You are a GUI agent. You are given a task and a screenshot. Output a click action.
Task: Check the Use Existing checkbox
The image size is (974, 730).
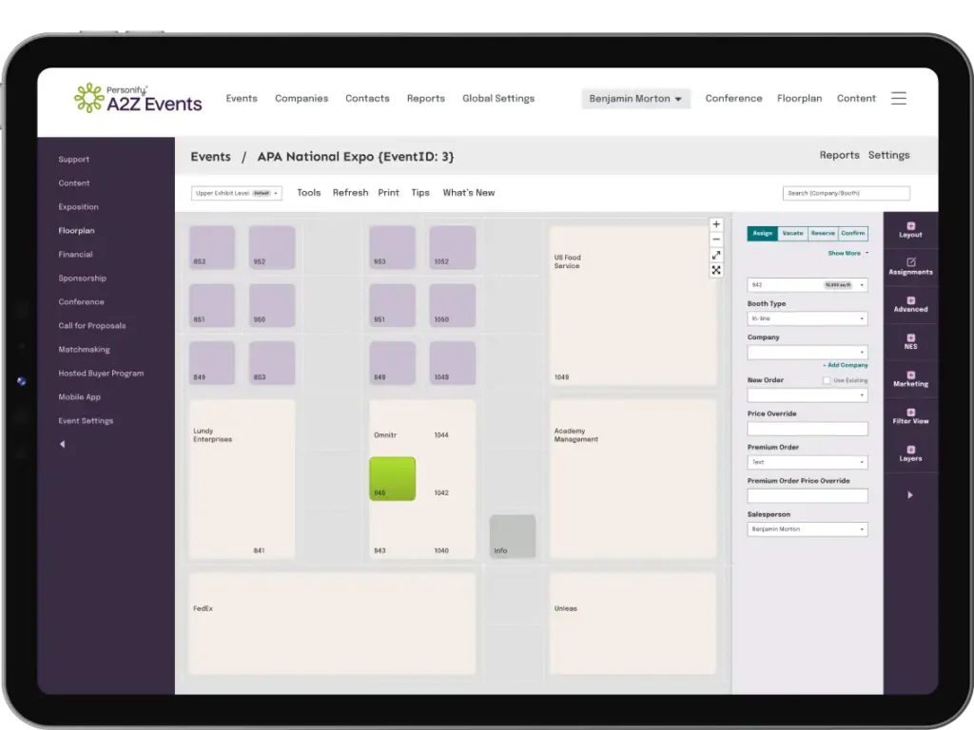pos(827,380)
